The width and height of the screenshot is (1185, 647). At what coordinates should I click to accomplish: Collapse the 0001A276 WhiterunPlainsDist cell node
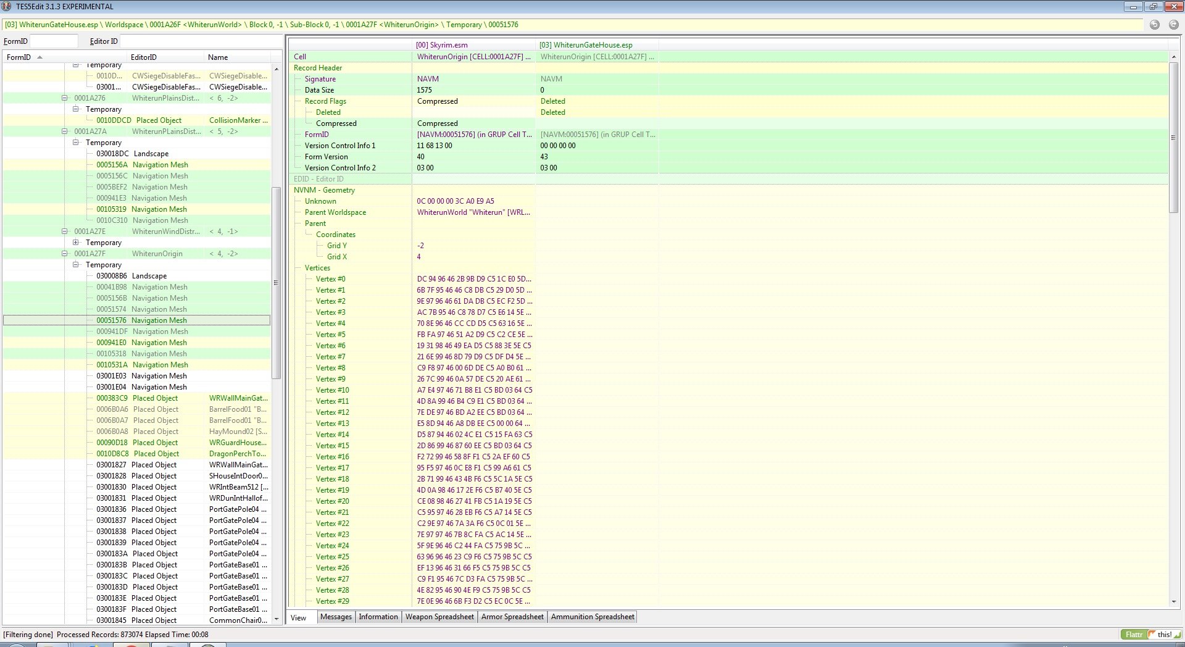click(x=64, y=98)
